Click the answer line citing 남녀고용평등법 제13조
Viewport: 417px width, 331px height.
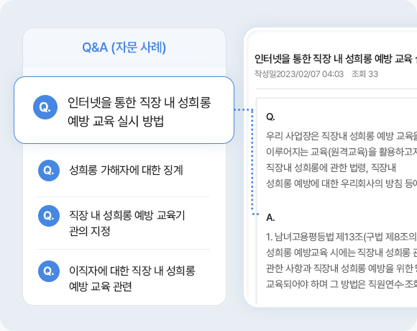pos(342,237)
